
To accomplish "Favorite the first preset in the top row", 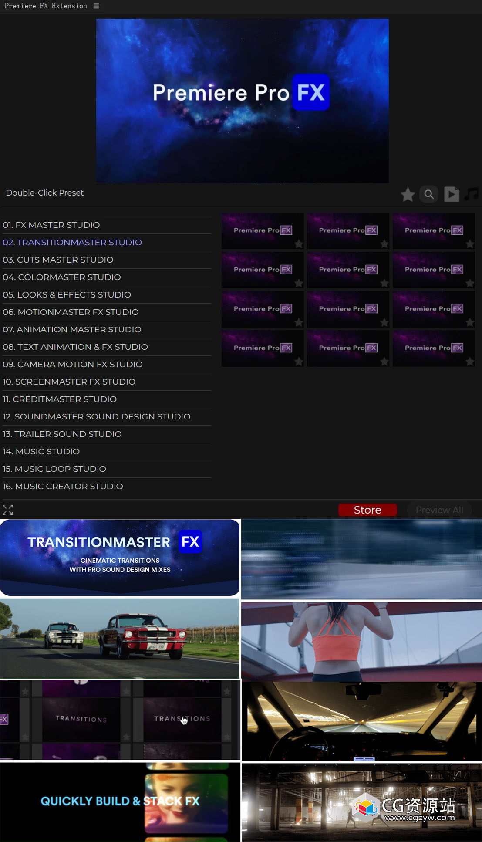I will coord(299,244).
